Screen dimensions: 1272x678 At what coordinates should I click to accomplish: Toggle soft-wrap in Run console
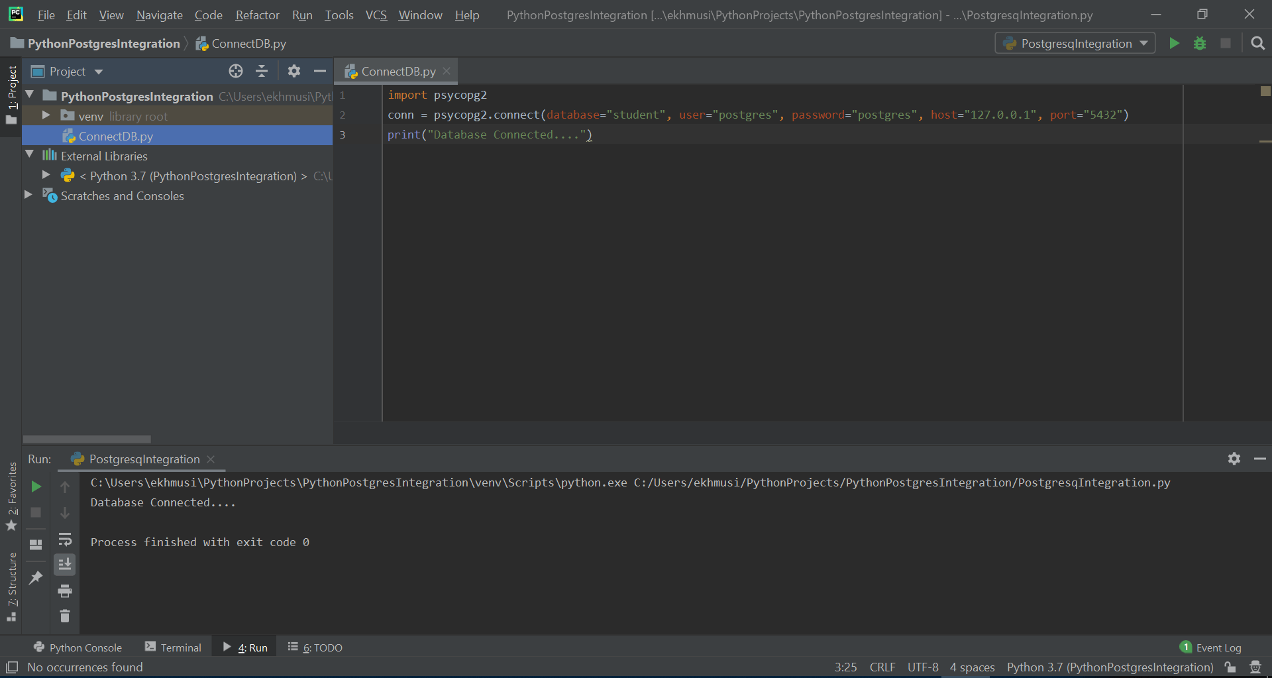click(x=65, y=539)
